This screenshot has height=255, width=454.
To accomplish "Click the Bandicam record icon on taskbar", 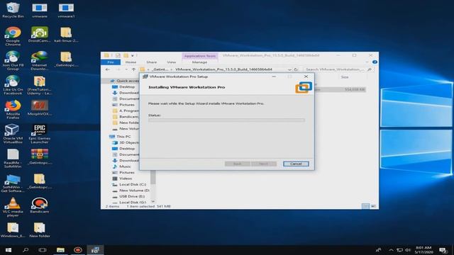I will [x=77, y=250].
